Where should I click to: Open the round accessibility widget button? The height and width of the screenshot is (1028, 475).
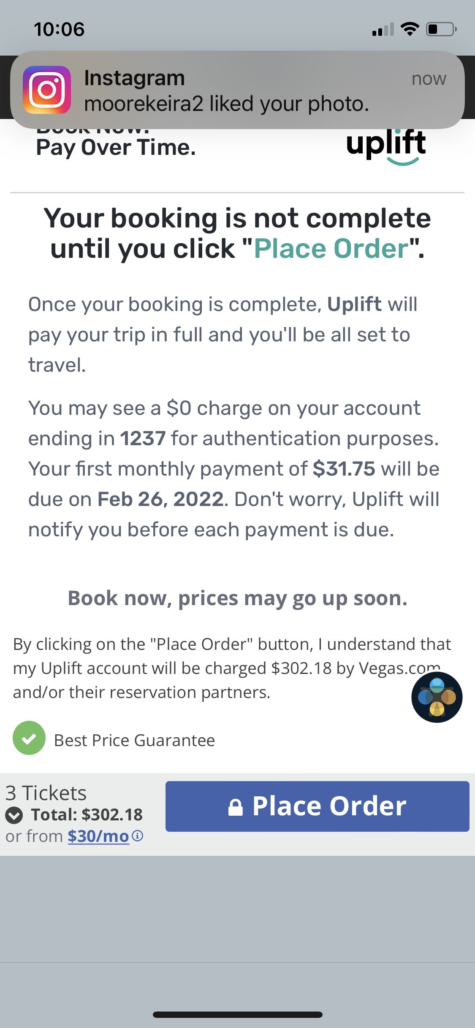[x=437, y=697]
